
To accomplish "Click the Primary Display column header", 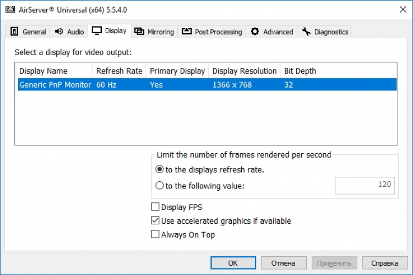I will [177, 71].
